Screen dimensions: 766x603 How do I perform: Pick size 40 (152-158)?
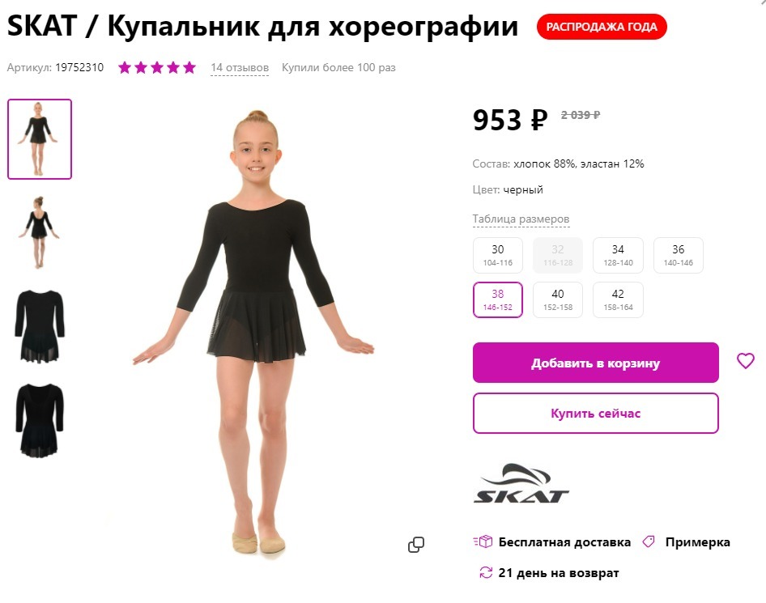pos(558,299)
